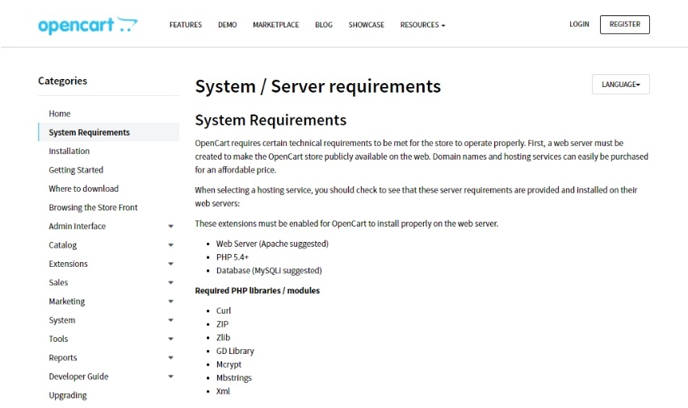Expand the Reports arrow
This screenshot has height=408, width=688.
click(170, 358)
